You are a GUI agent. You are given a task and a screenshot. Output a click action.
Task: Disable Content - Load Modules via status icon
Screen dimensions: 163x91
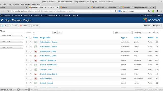(36, 65)
